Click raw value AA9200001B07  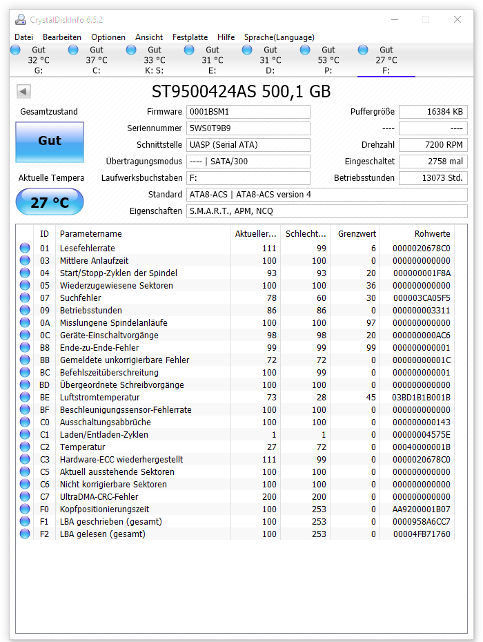pyautogui.click(x=421, y=509)
